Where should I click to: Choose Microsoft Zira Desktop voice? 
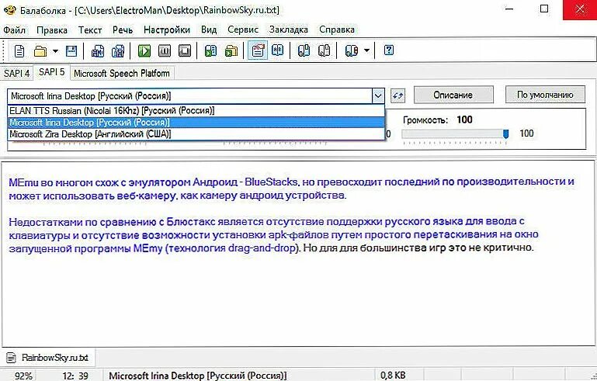(x=196, y=134)
